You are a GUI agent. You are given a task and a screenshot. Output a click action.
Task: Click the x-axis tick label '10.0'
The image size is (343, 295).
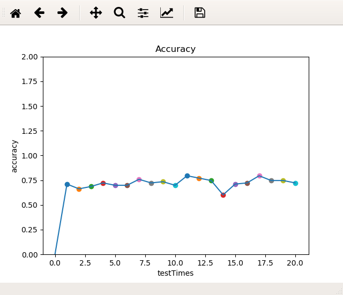pos(175,263)
